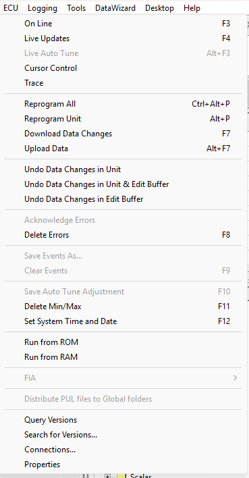Click the Trace menu item

[123, 83]
